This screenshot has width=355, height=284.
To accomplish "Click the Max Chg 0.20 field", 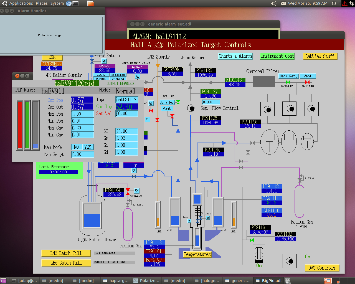I will (83, 128).
